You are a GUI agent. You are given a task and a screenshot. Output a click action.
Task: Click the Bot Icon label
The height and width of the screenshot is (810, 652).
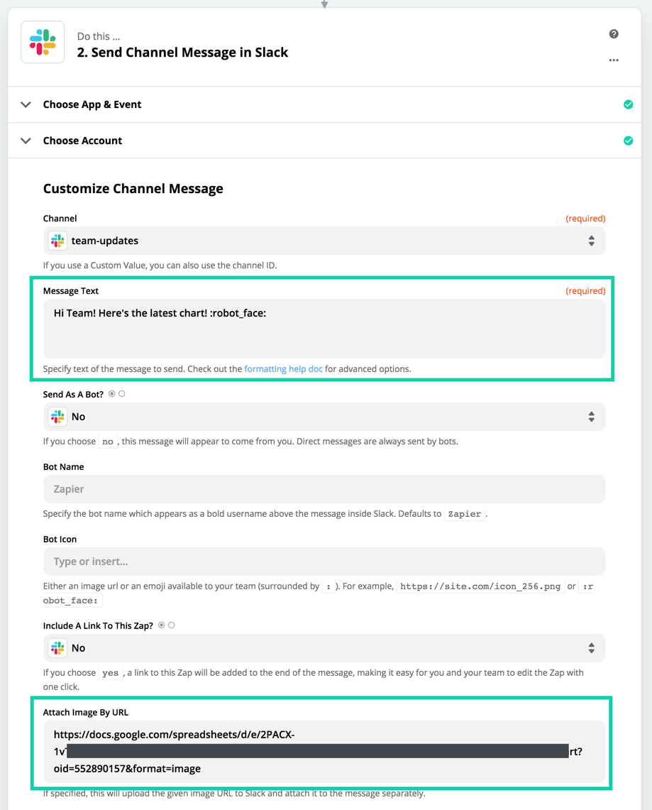(60, 539)
